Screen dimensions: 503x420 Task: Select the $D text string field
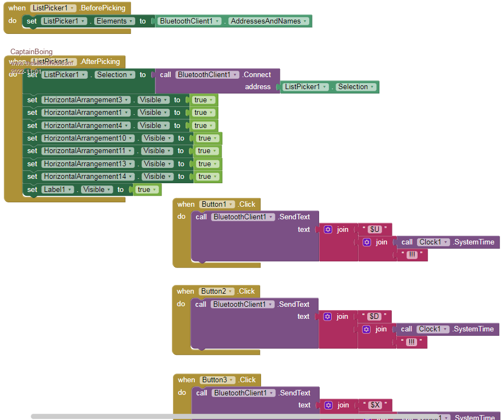(x=375, y=317)
